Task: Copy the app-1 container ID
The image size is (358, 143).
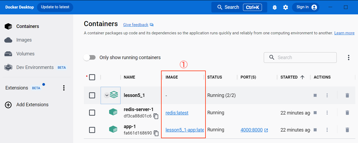Action: point(156,133)
